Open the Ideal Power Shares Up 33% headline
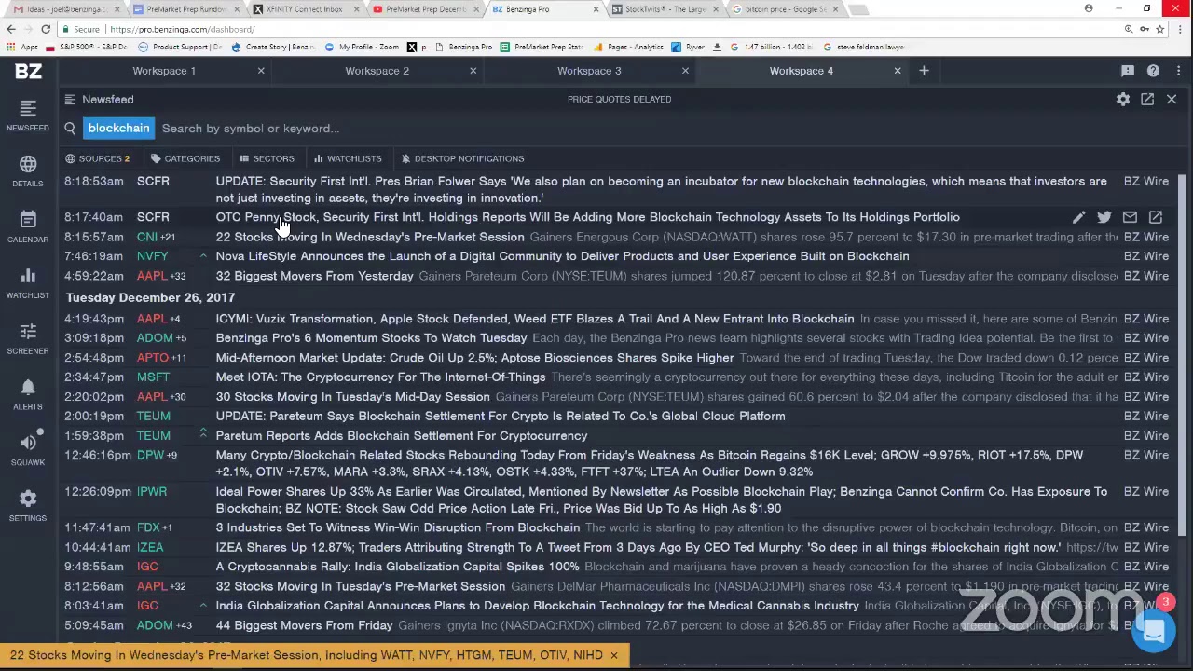The image size is (1193, 671). [662, 500]
